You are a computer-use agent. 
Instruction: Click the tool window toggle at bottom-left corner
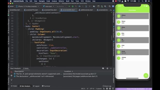pyautogui.click(x=9, y=88)
